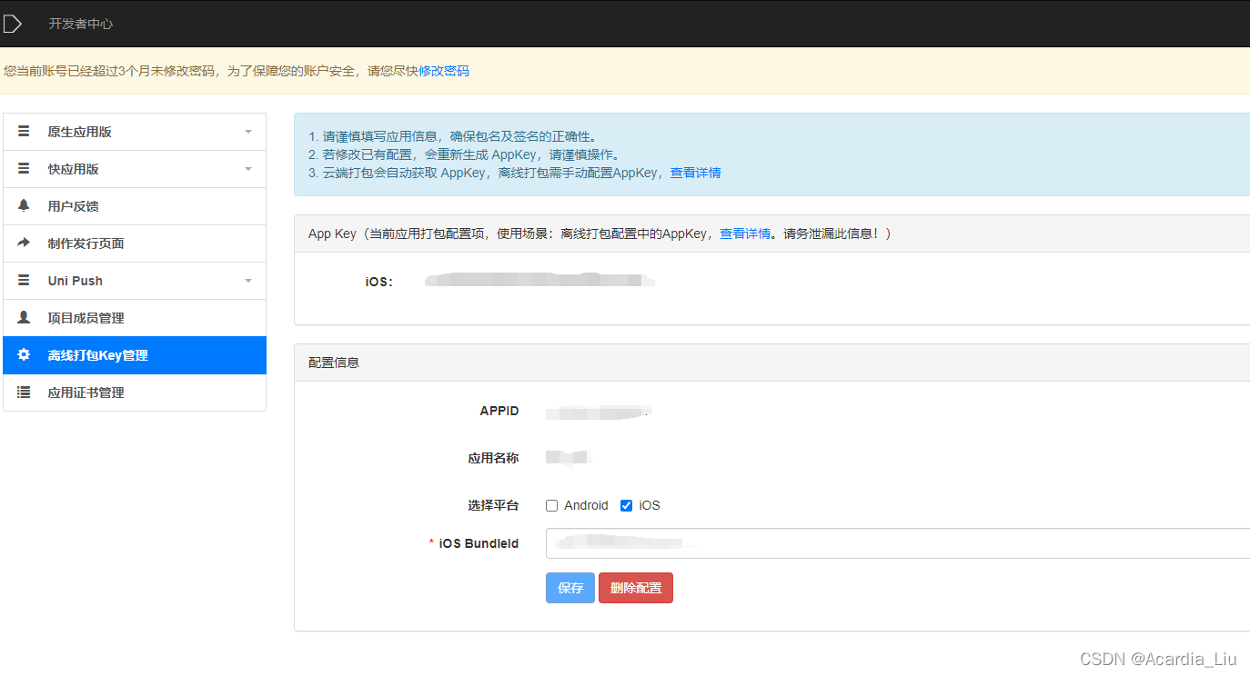Click the 修改密码 link in warning banner
Screen dimensions: 1250x676
444,71
